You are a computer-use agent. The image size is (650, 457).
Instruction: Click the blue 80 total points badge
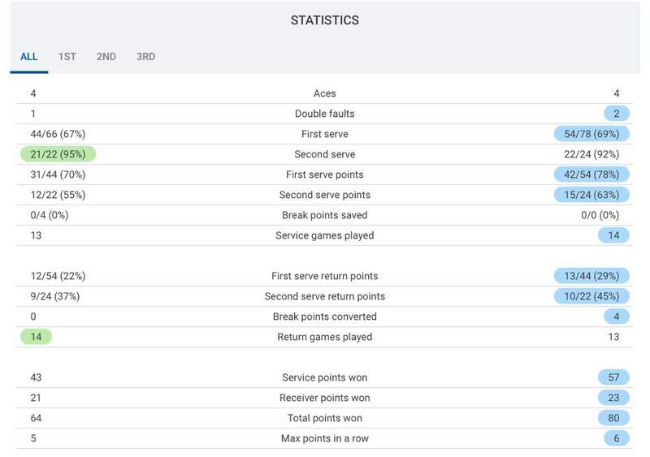click(613, 418)
